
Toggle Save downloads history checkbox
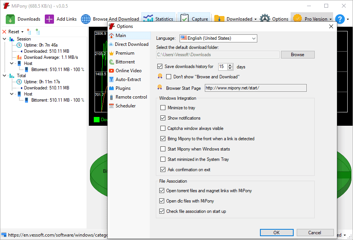point(160,66)
